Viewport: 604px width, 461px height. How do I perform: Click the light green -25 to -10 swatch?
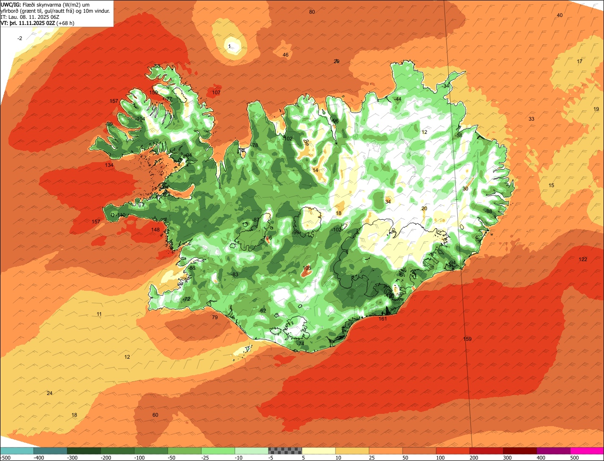click(218, 451)
